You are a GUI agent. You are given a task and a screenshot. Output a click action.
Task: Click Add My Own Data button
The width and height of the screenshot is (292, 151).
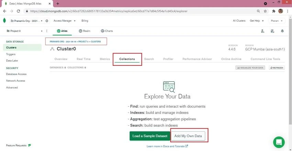(x=188, y=136)
